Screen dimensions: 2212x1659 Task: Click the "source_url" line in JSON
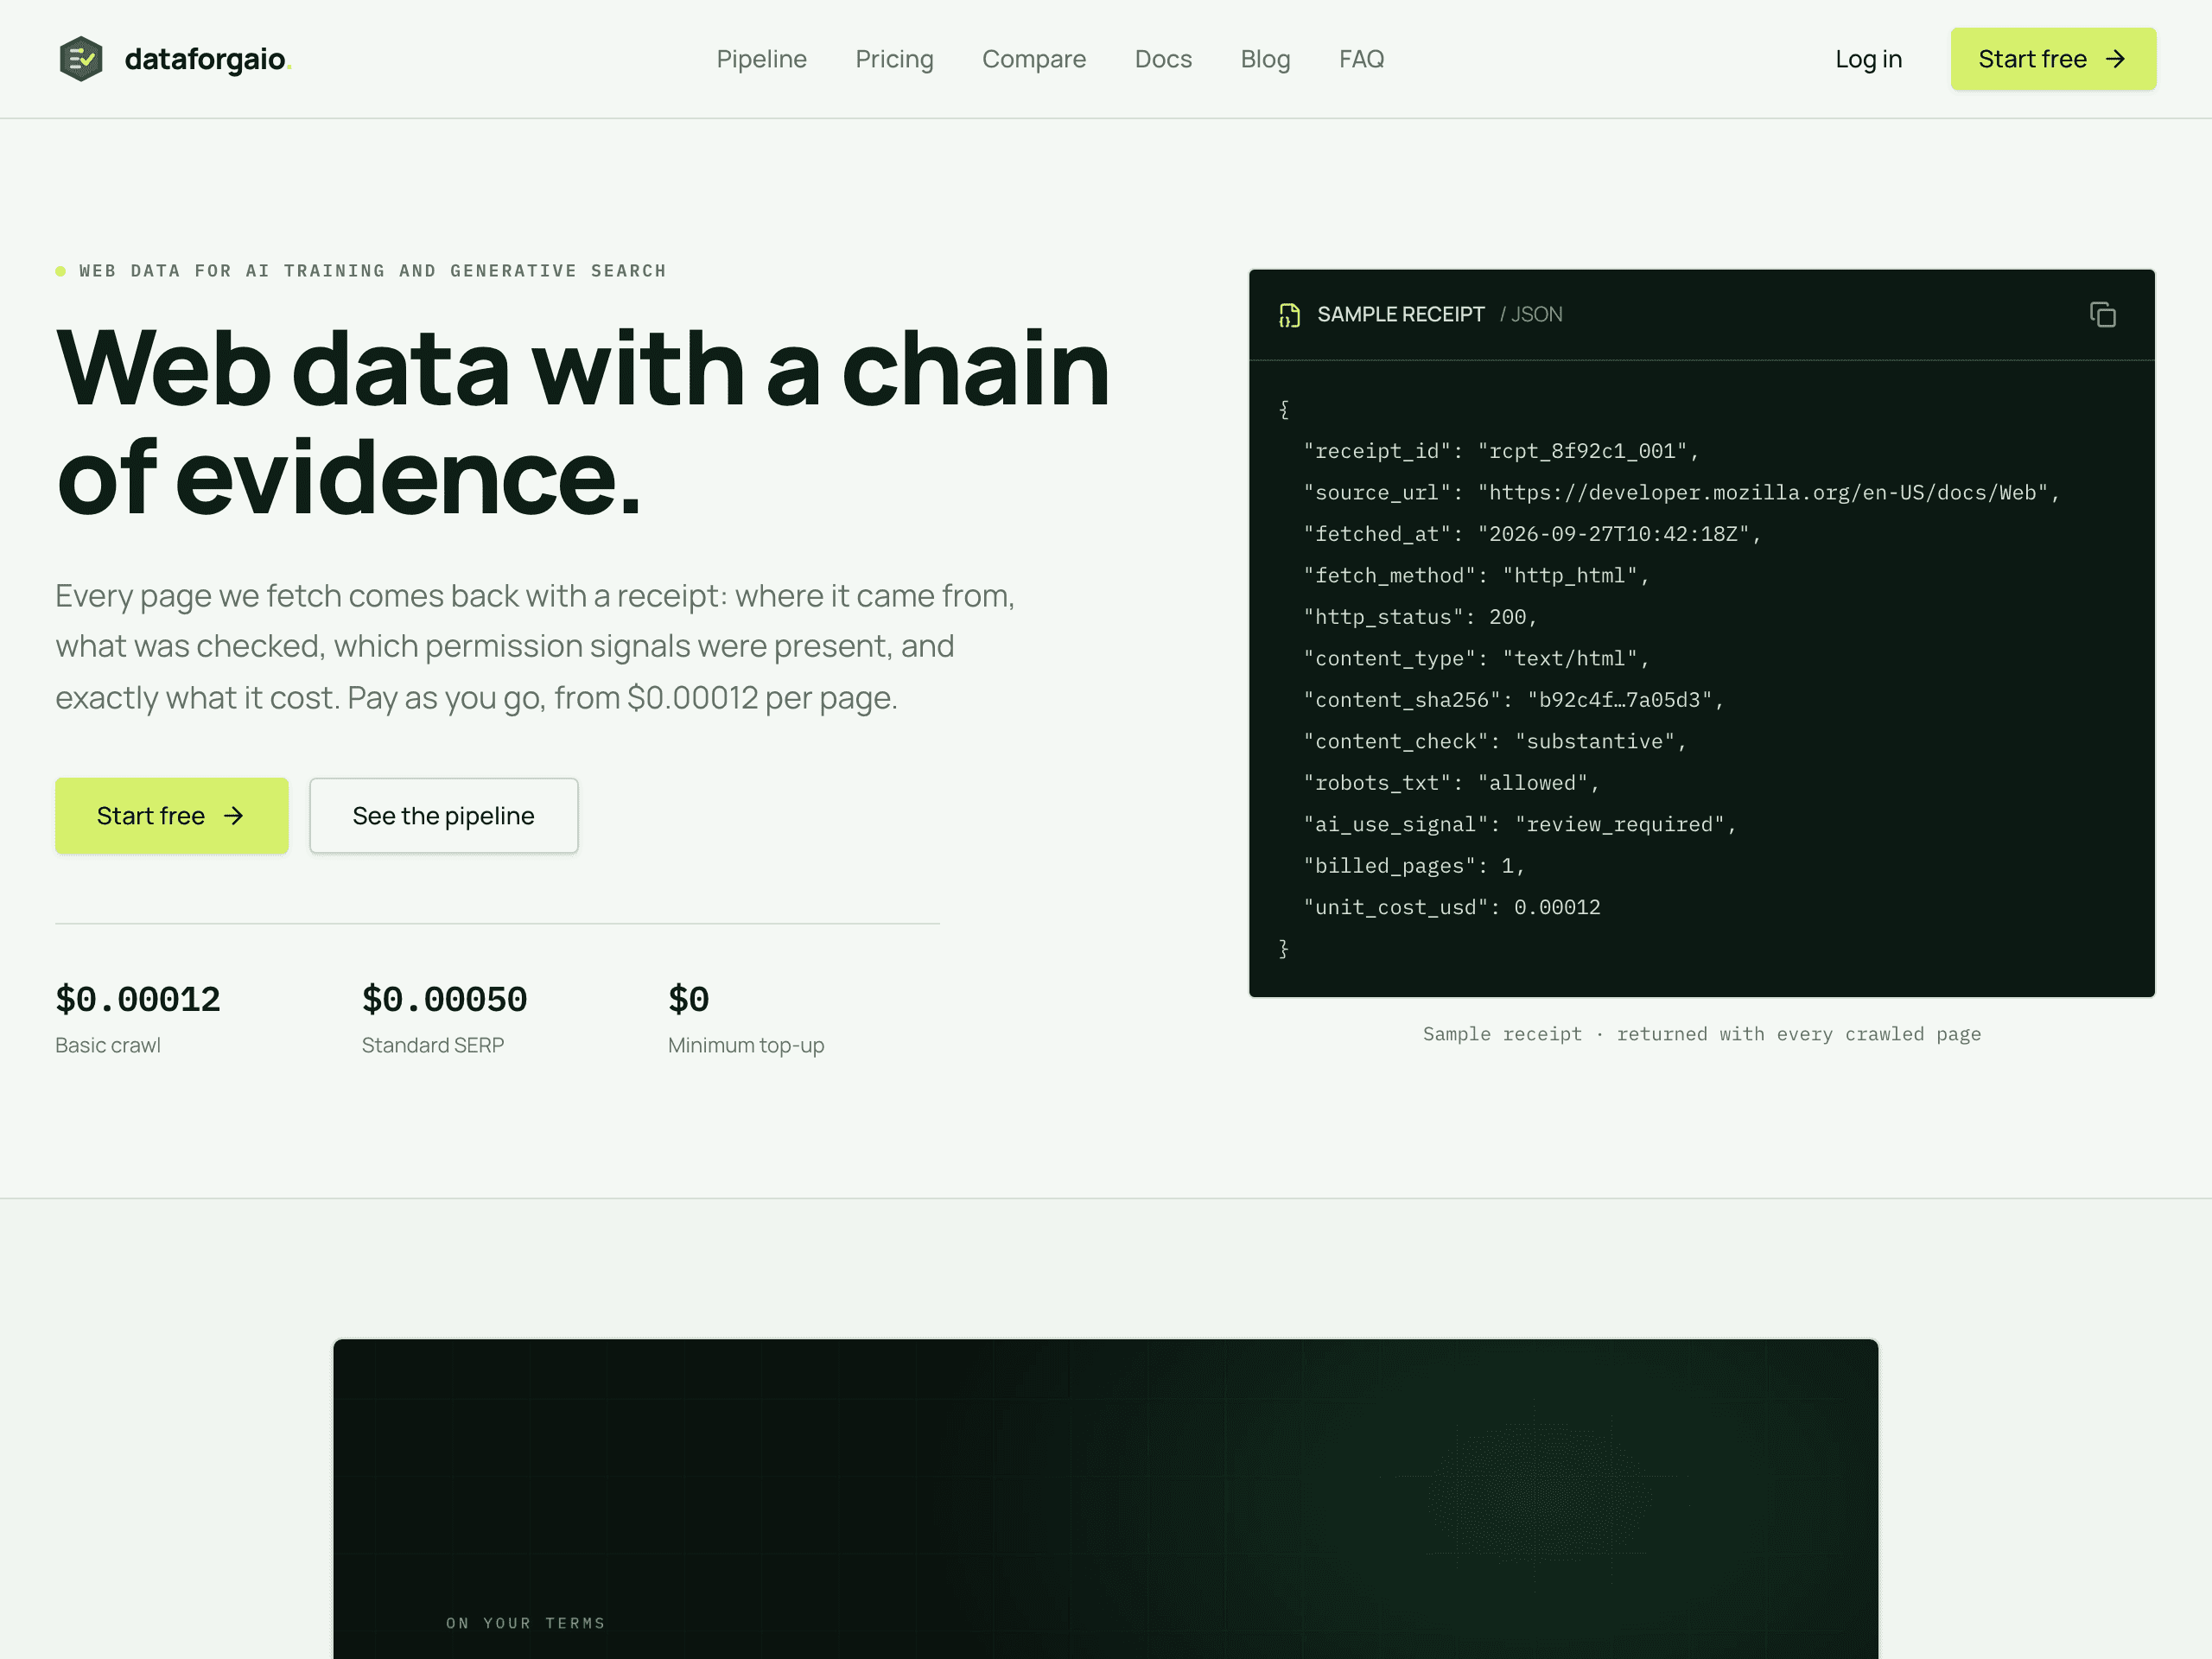[x=1682, y=493]
